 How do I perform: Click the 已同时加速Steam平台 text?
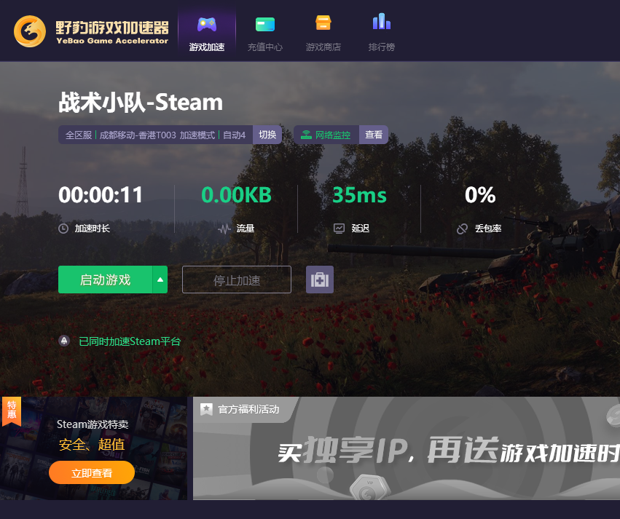tap(130, 341)
